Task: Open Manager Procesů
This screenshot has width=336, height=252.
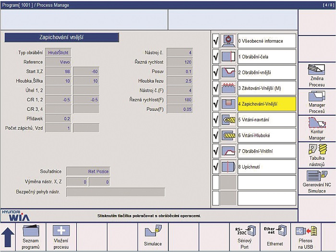Action: [317, 102]
